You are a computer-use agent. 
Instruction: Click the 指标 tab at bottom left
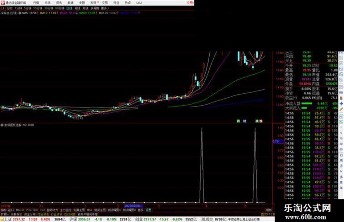(4, 210)
